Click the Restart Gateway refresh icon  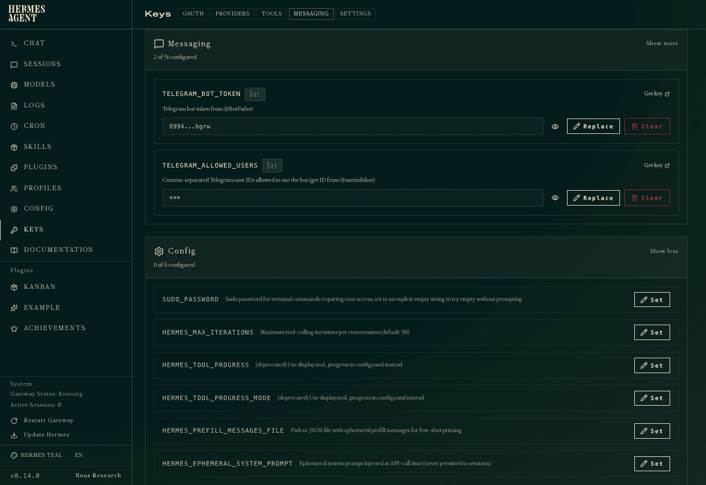click(x=14, y=421)
